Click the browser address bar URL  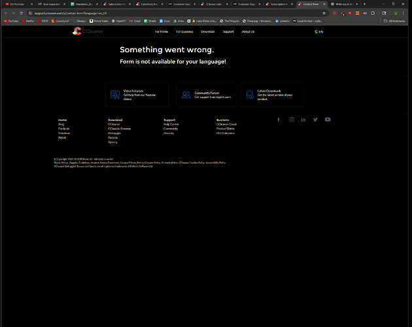click(98, 12)
